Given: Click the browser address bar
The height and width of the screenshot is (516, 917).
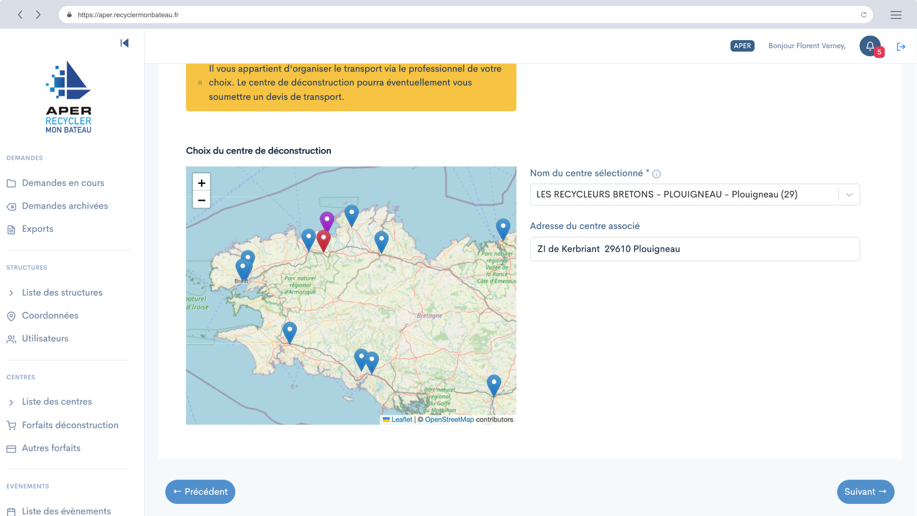Looking at the screenshot, I should coord(465,15).
